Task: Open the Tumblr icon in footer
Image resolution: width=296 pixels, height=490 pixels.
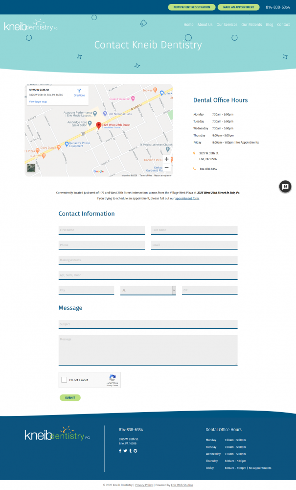Action: coord(130,451)
